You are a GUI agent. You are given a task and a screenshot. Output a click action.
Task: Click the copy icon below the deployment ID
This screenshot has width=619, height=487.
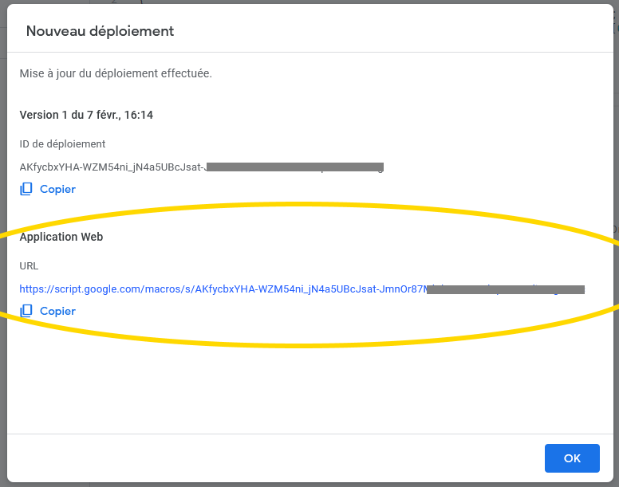[26, 189]
